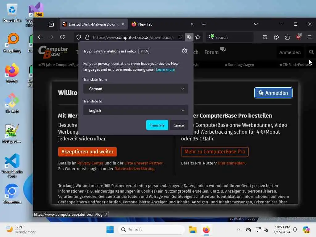Open notification bell in system tray

(295, 230)
